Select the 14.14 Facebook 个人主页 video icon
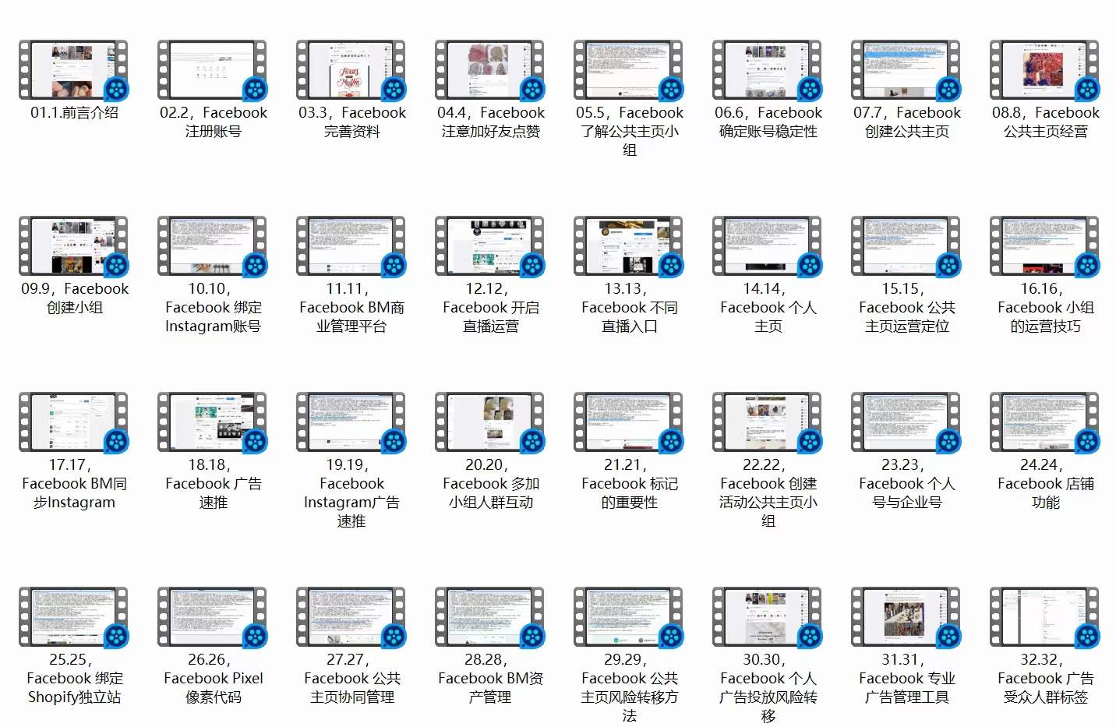 pyautogui.click(x=768, y=246)
